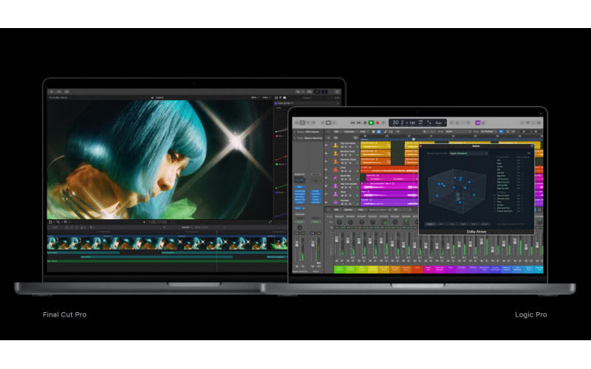
Task: Click the Final Cut Pro viewer timecode display
Action: click(x=157, y=222)
